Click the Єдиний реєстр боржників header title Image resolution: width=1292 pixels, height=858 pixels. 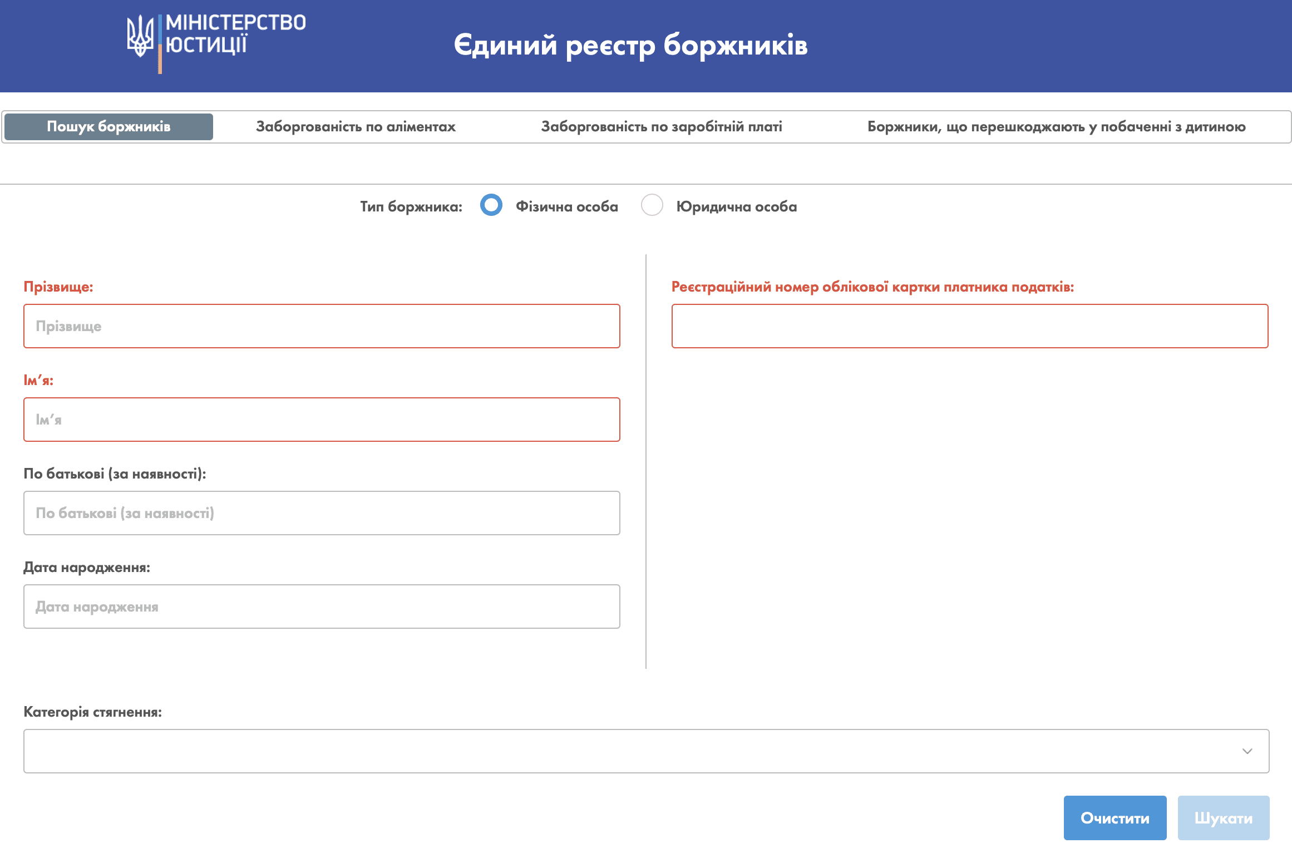[x=630, y=45]
